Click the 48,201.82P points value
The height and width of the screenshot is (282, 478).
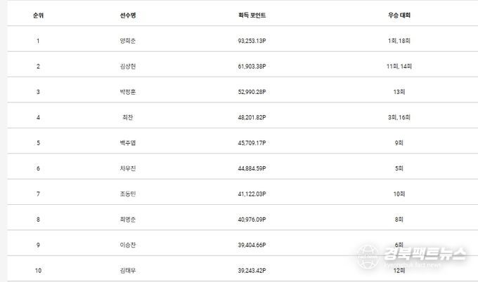(x=252, y=117)
